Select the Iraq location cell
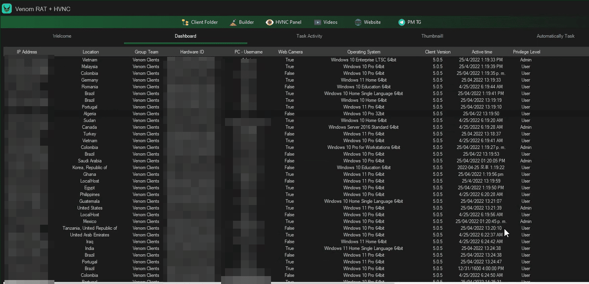 [90, 242]
